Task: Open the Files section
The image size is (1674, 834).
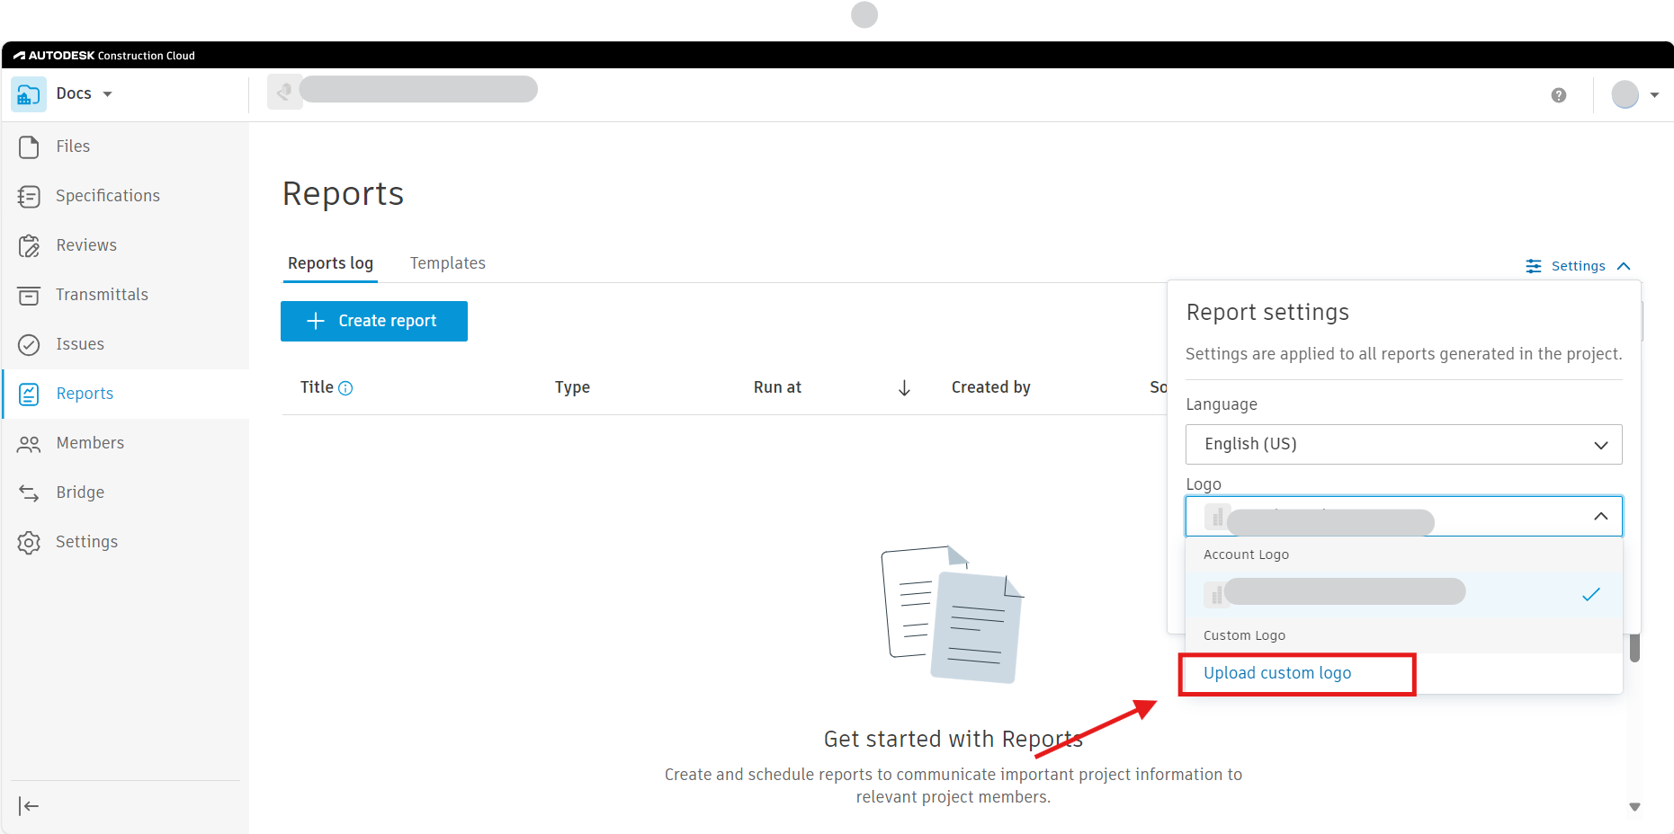Action: (x=73, y=146)
